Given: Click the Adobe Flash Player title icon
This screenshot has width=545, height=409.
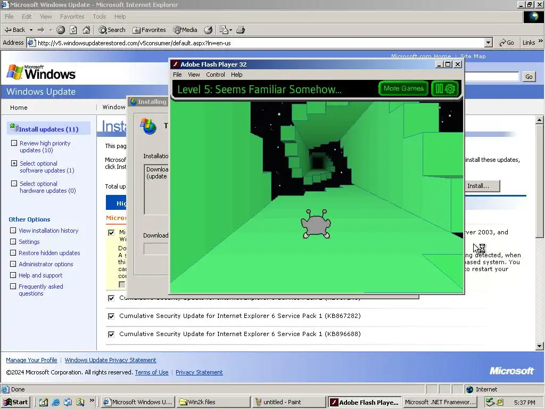Looking at the screenshot, I should pos(175,64).
